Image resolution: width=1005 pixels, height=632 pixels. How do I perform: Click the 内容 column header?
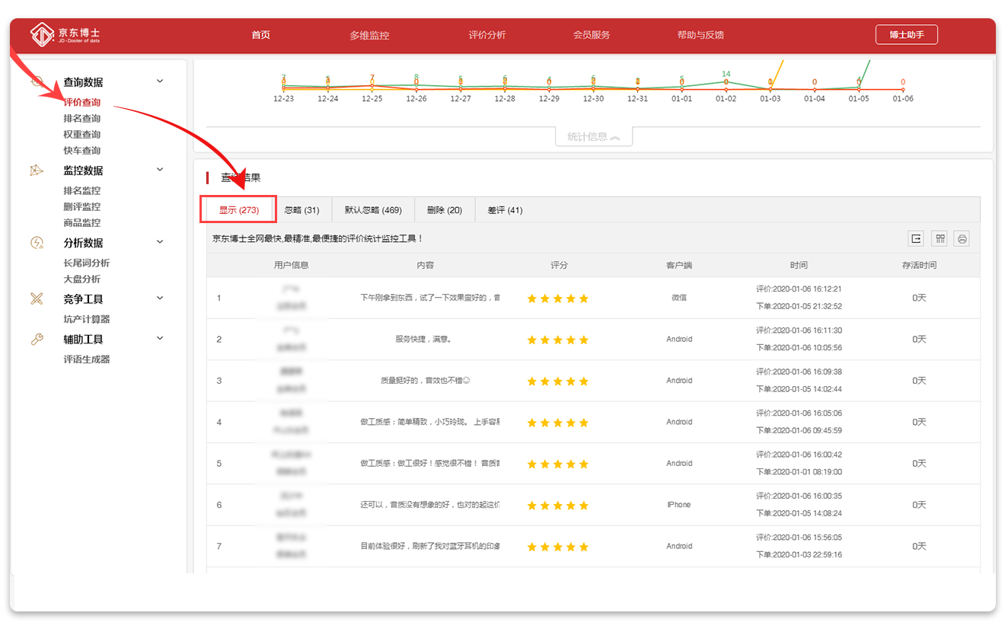[426, 265]
